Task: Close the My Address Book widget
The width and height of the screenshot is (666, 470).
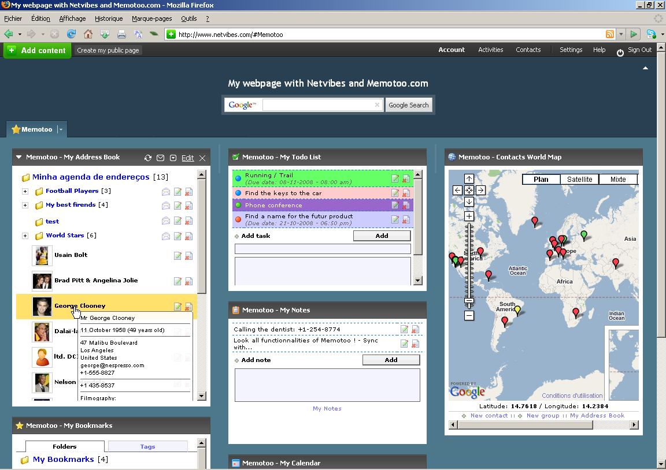Action: point(202,158)
